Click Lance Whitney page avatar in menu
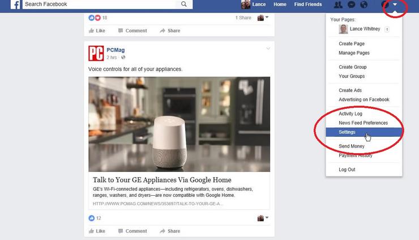Image resolution: width=419 pixels, height=240 pixels. [343, 29]
